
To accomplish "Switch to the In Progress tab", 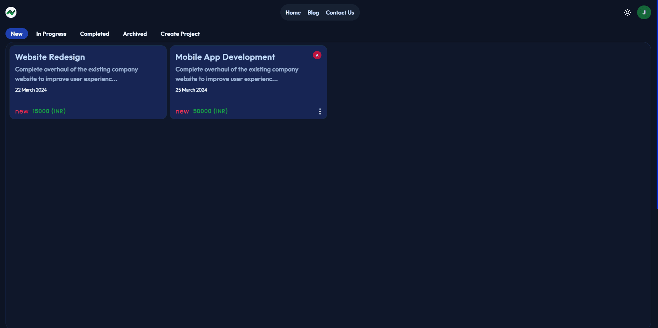I will tap(51, 34).
